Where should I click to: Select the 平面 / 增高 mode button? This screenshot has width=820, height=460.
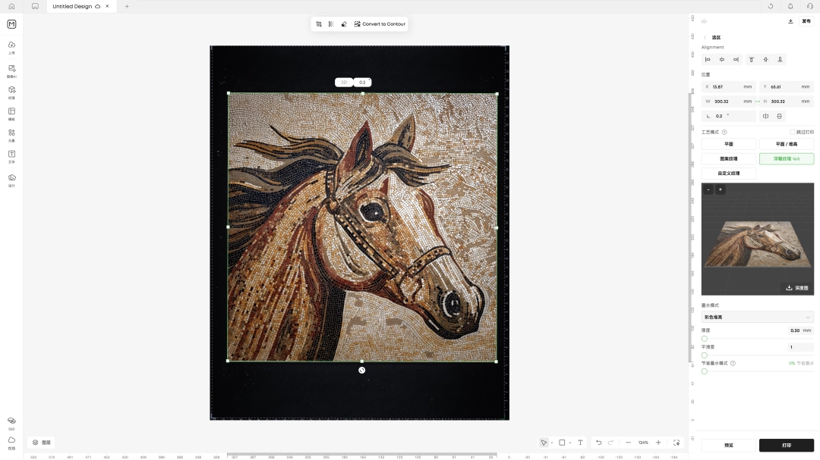(x=787, y=144)
